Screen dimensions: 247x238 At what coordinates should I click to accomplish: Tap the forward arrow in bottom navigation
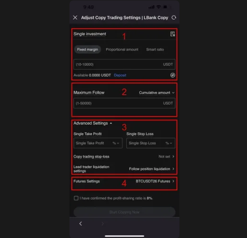[x=103, y=224]
